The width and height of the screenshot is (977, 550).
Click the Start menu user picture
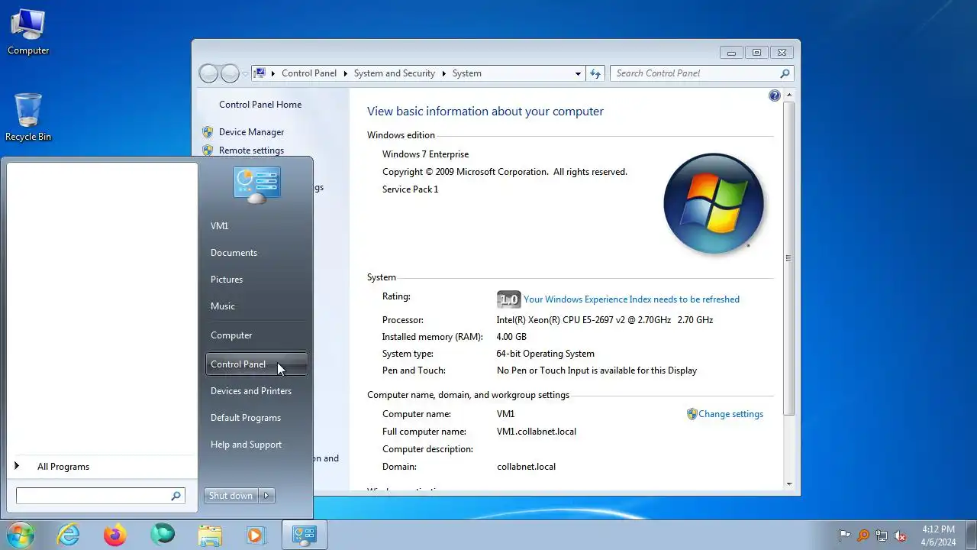257,186
